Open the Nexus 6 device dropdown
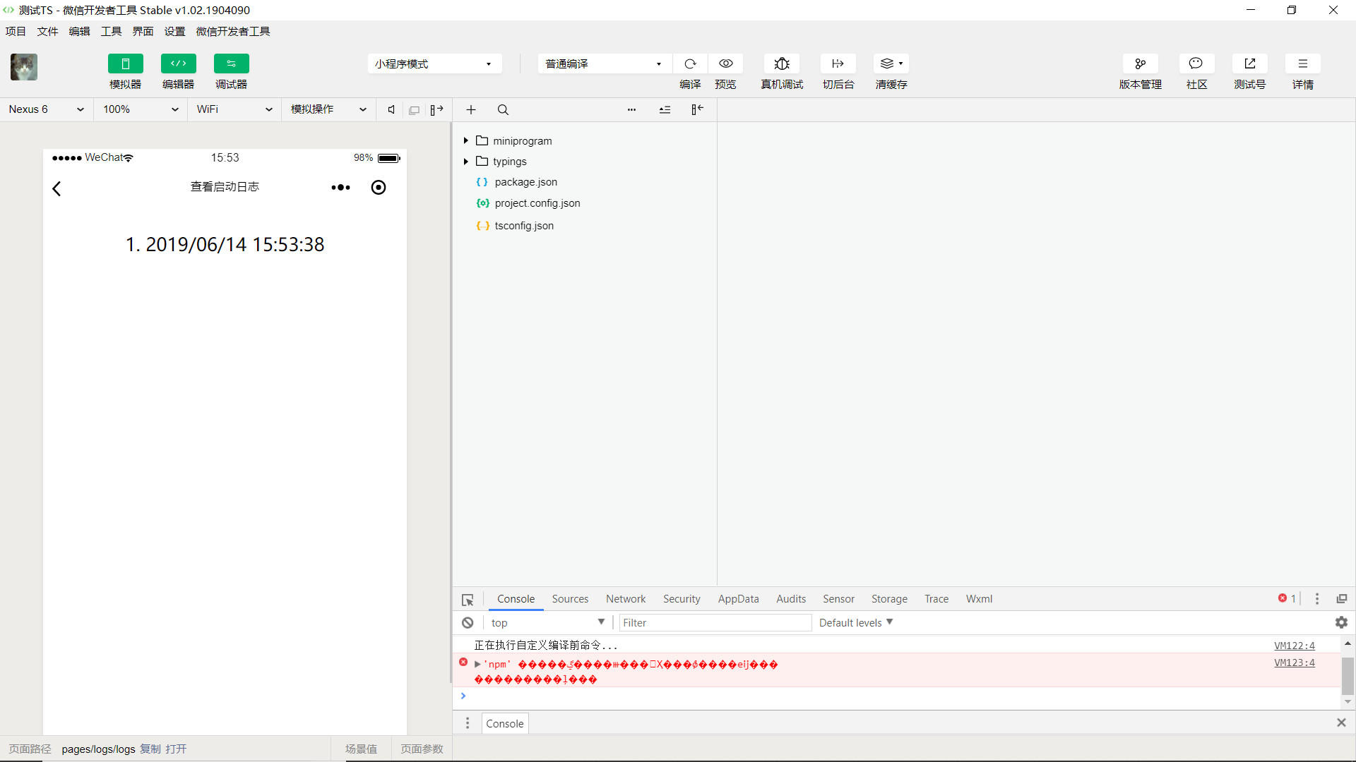The width and height of the screenshot is (1356, 762). pyautogui.click(x=47, y=109)
